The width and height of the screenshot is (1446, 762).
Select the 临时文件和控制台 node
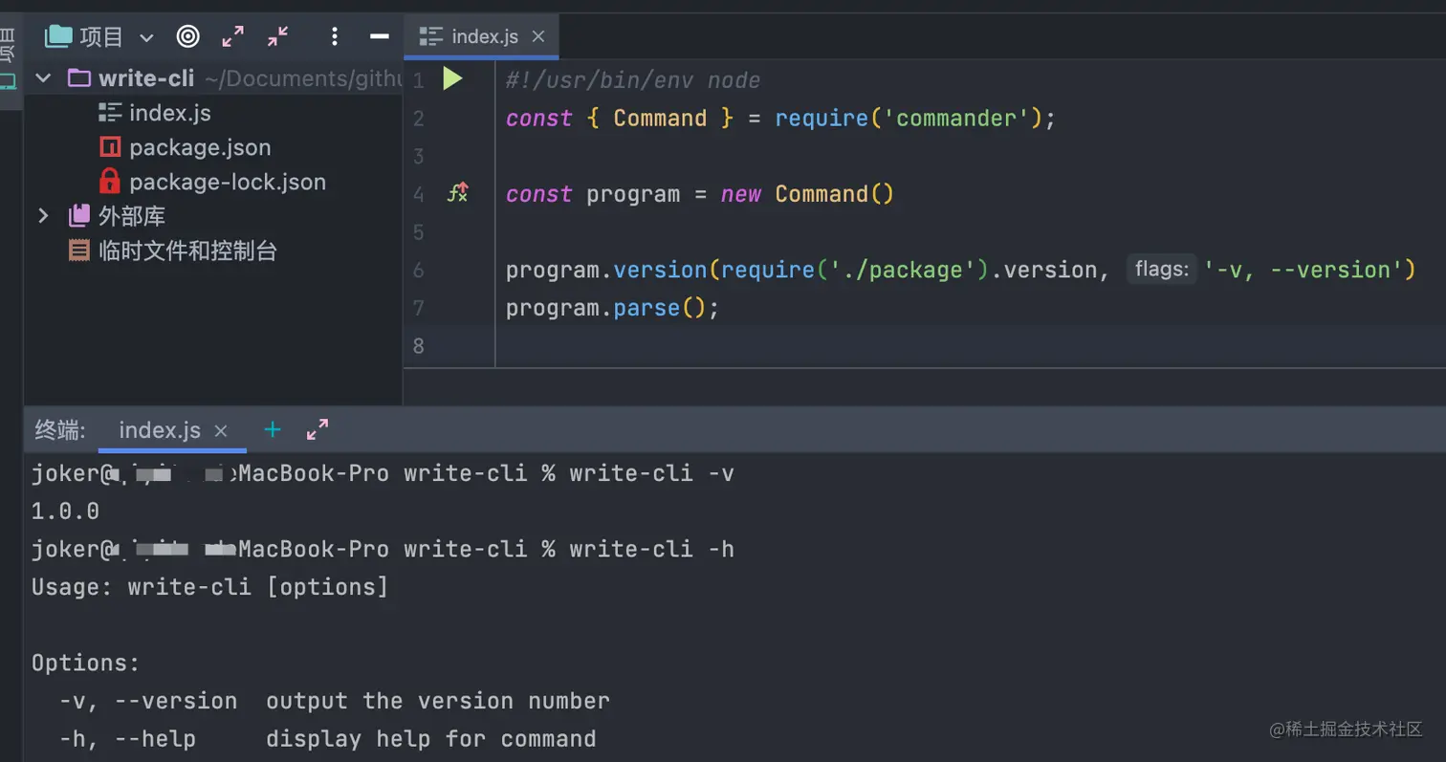(173, 250)
